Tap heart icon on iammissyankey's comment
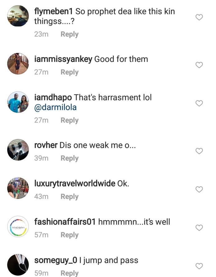216x277 pixels. (199, 65)
